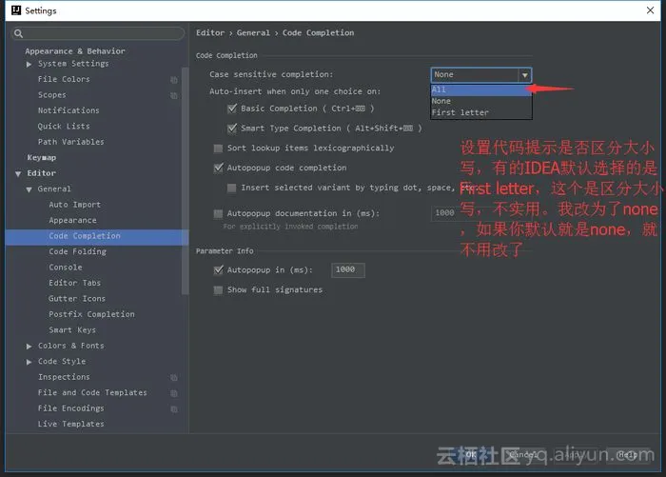Select Smart Keys in settings tree
666x477 pixels.
tap(72, 330)
